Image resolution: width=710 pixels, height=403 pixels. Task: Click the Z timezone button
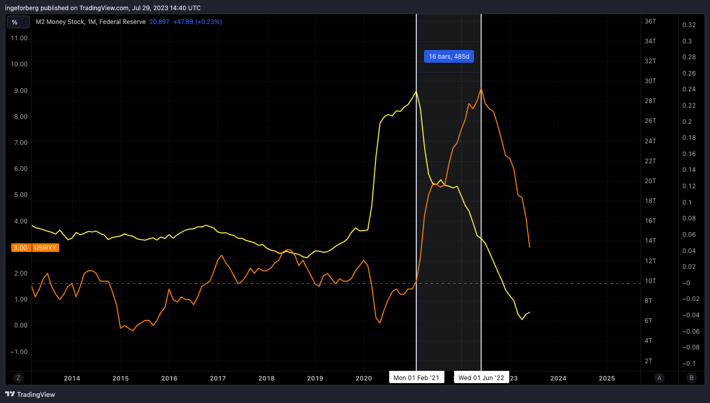[18, 378]
